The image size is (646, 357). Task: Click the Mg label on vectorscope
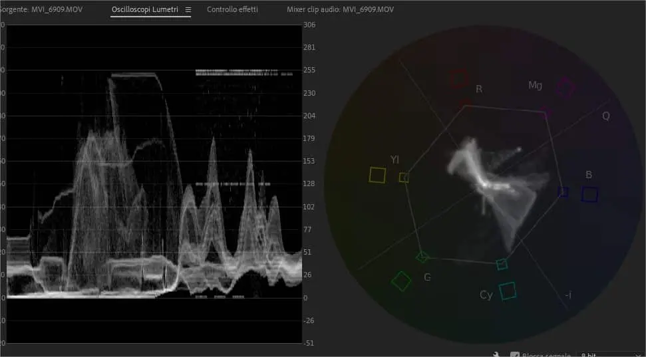pyautogui.click(x=535, y=85)
